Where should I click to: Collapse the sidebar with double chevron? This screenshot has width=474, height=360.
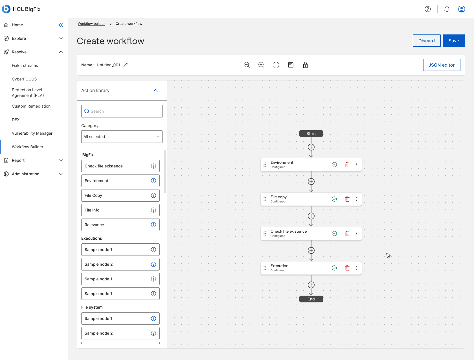click(x=61, y=25)
